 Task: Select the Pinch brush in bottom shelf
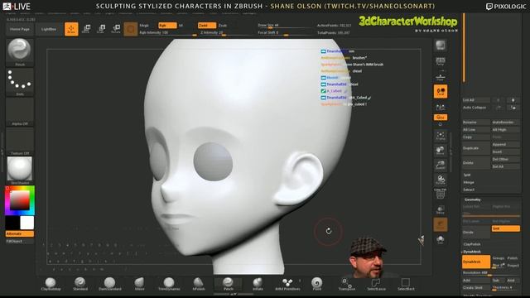point(229,284)
